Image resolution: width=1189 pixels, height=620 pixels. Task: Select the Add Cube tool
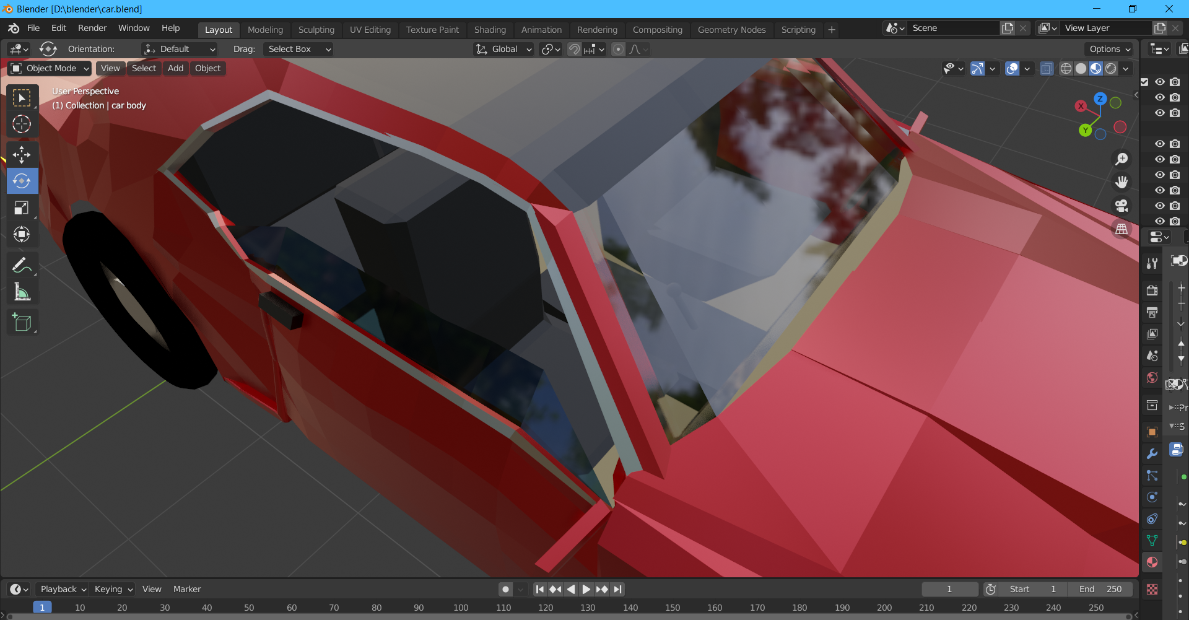(x=22, y=323)
